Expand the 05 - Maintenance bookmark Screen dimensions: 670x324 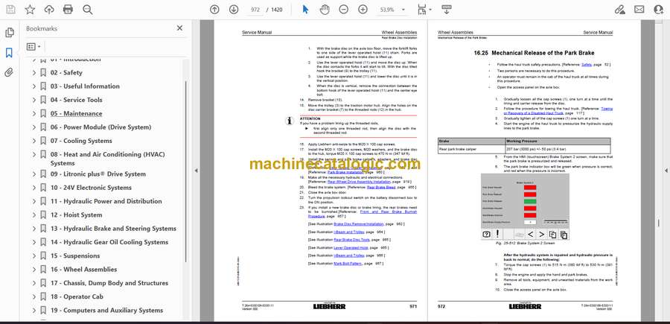click(34, 114)
